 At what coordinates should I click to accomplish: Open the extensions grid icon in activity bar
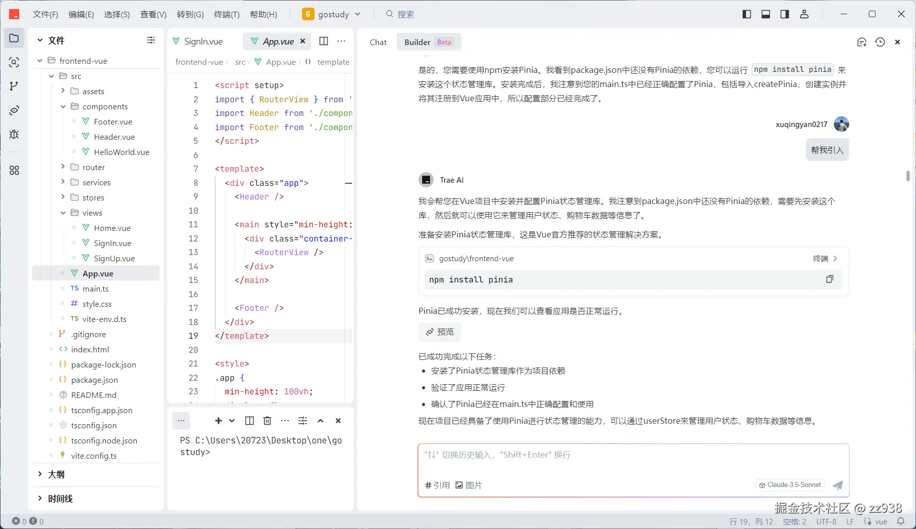[x=14, y=171]
